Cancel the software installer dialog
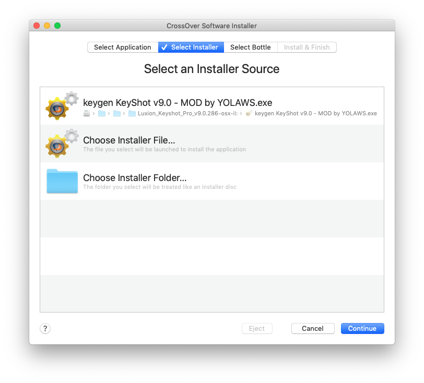The width and height of the screenshot is (424, 383). coord(313,328)
